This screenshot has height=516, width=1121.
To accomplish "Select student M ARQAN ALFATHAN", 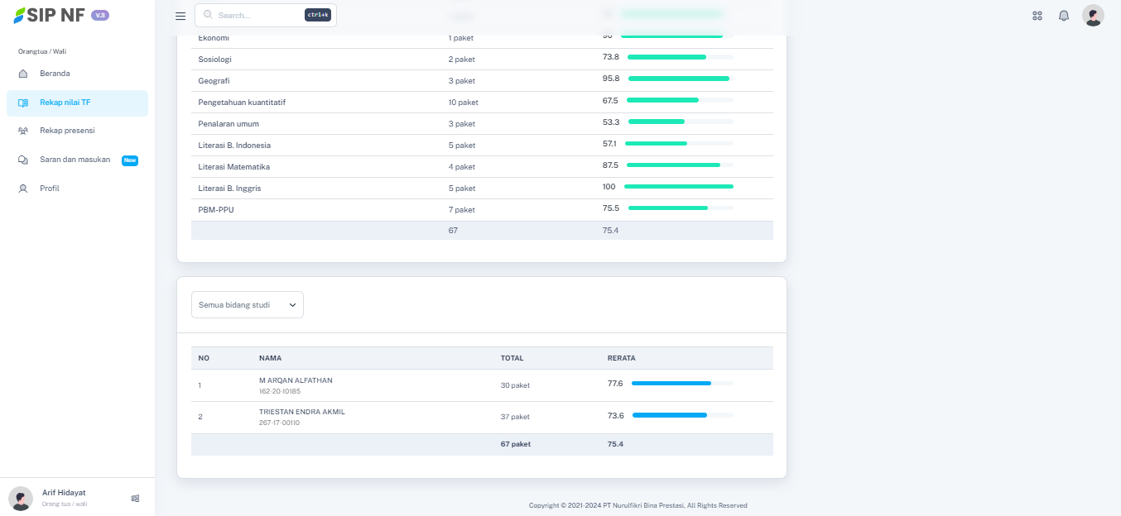I will click(x=296, y=380).
